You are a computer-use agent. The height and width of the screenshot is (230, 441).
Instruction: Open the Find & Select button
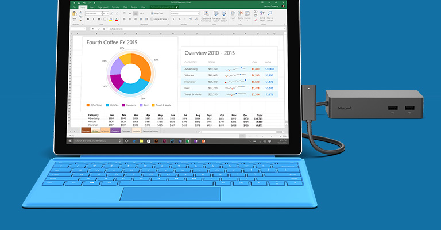(270, 16)
